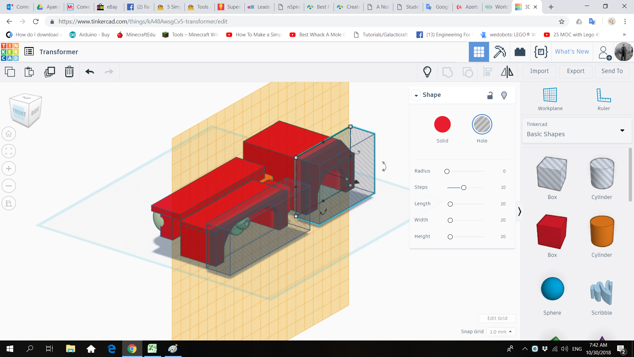The height and width of the screenshot is (357, 634).
Task: Undo the last action
Action: pos(89,72)
